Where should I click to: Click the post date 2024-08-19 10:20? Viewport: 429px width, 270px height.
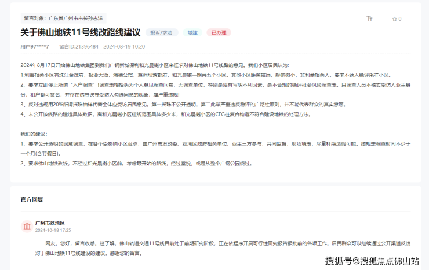point(124,46)
